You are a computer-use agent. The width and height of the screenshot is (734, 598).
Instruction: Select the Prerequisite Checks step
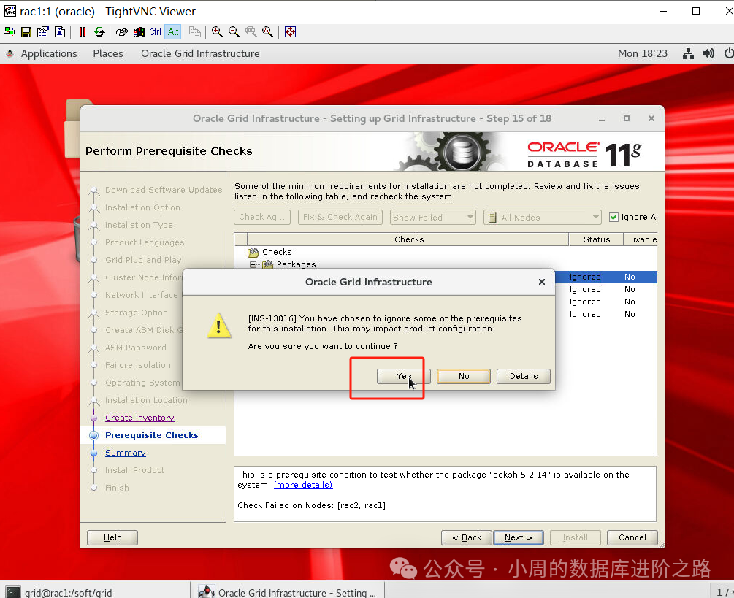click(152, 435)
